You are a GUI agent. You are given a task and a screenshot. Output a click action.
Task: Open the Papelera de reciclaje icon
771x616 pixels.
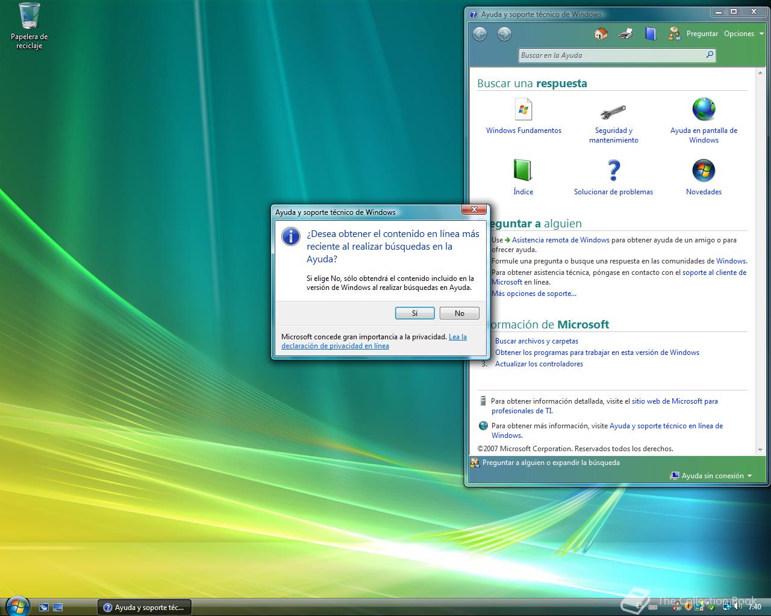tap(29, 26)
